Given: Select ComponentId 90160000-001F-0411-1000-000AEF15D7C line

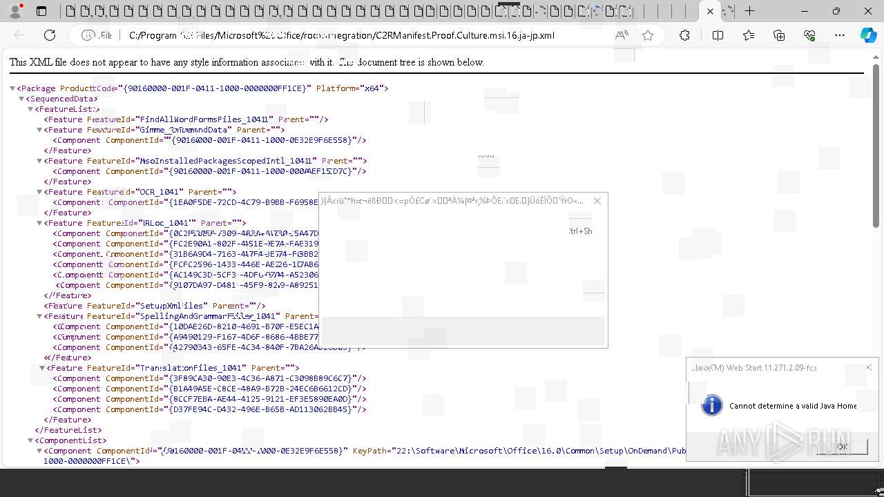Looking at the screenshot, I should [210, 171].
